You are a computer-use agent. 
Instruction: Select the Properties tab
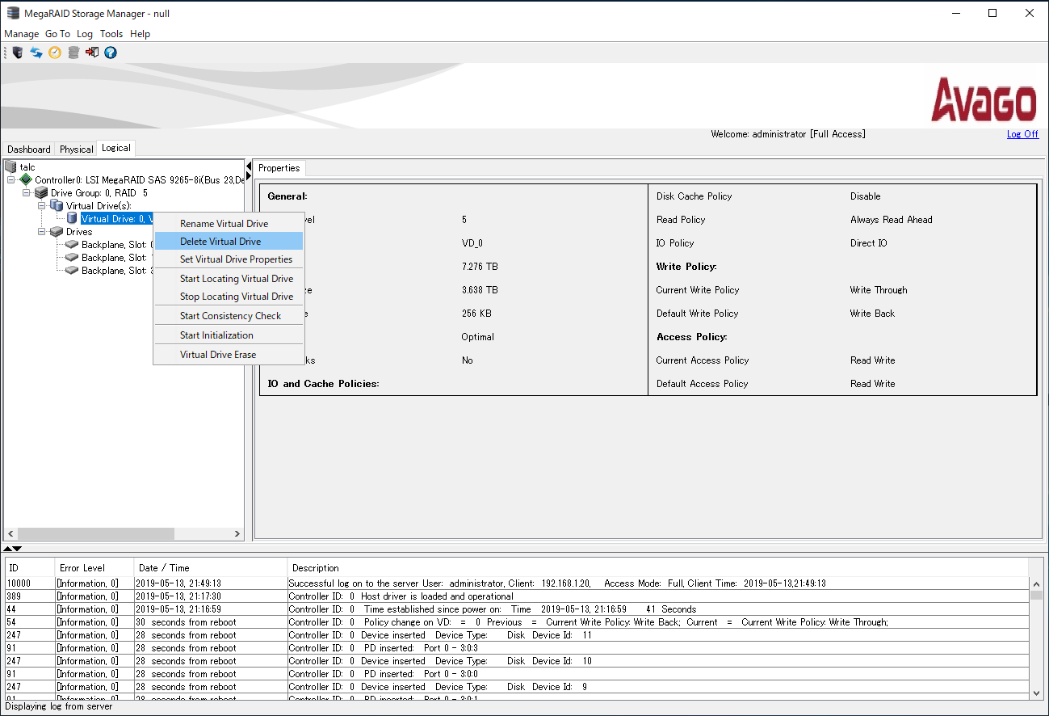[279, 168]
